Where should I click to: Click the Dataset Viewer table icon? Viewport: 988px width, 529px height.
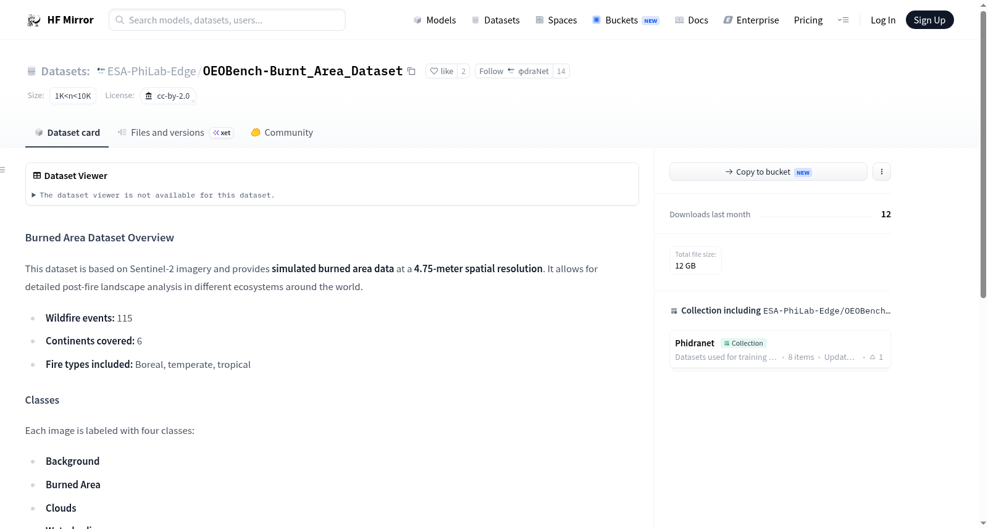[x=37, y=176]
